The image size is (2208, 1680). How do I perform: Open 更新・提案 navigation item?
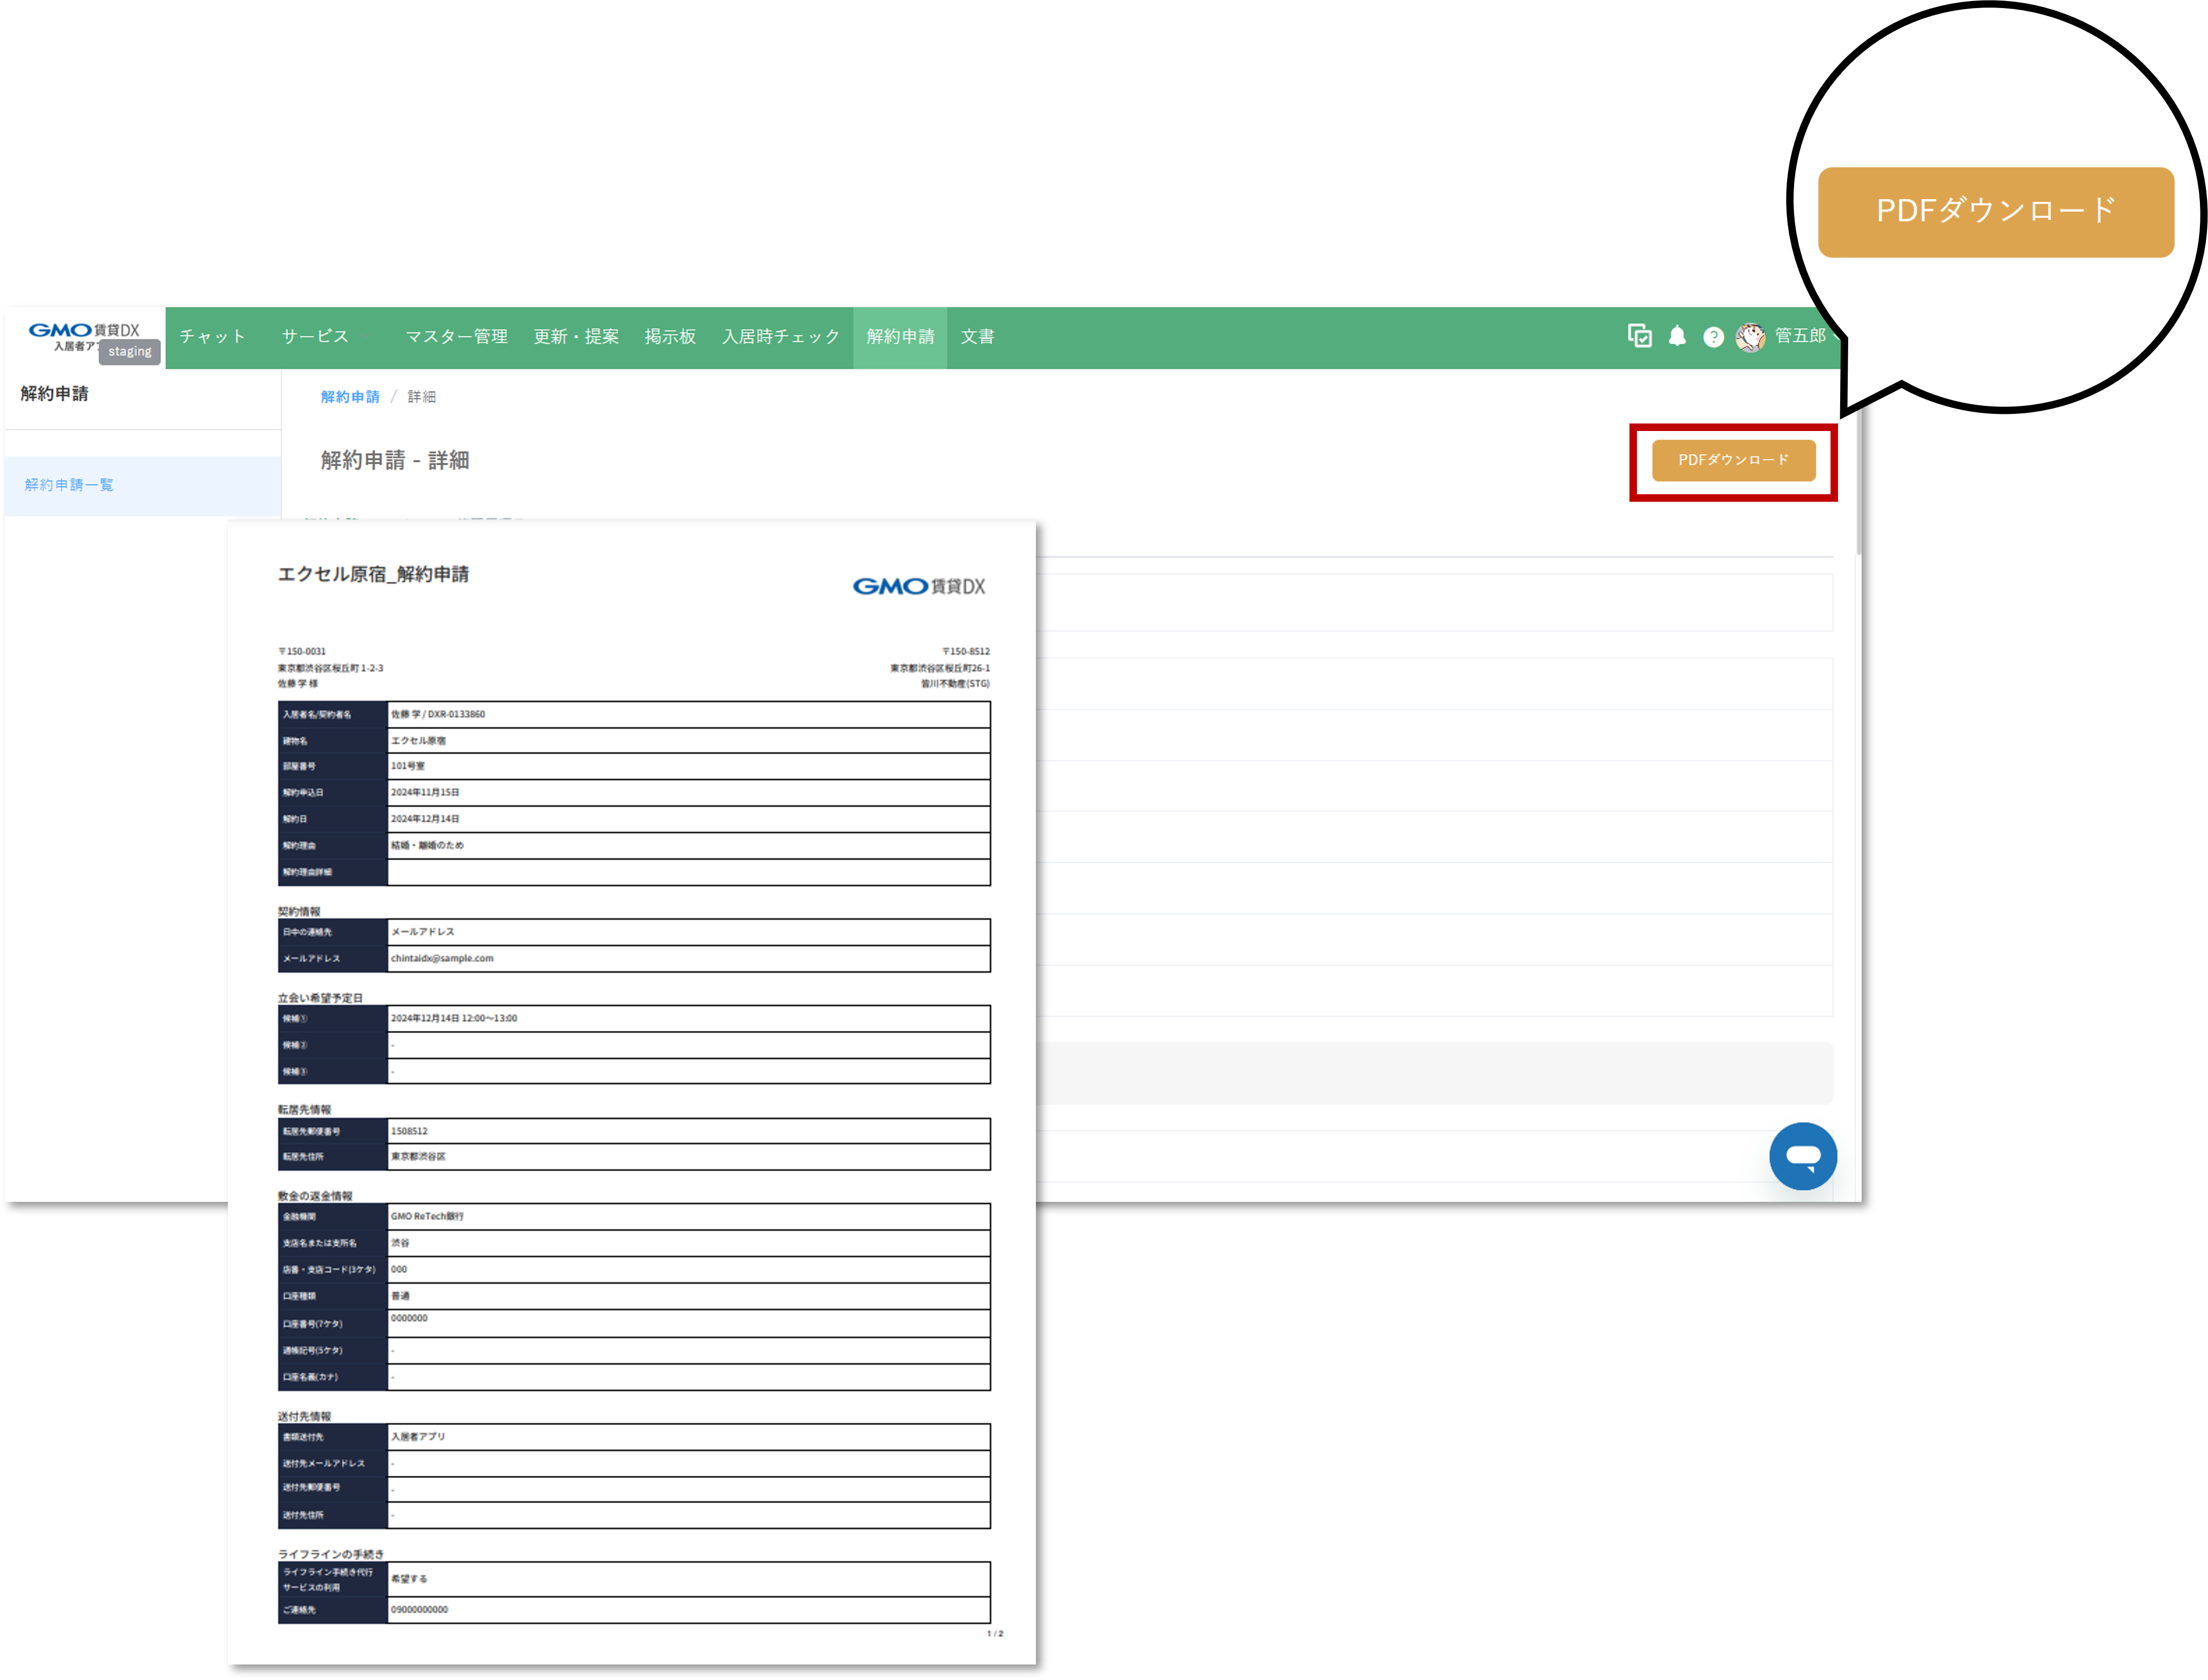coord(576,337)
